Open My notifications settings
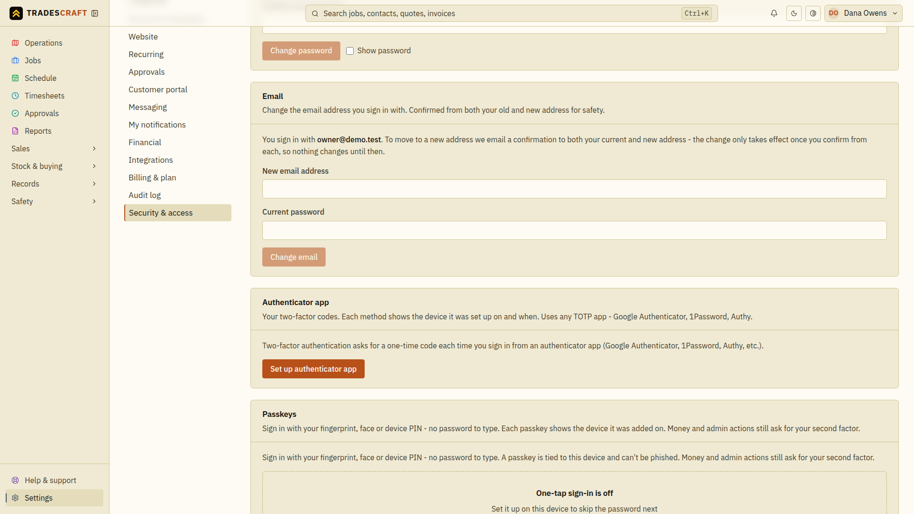 click(x=178, y=125)
